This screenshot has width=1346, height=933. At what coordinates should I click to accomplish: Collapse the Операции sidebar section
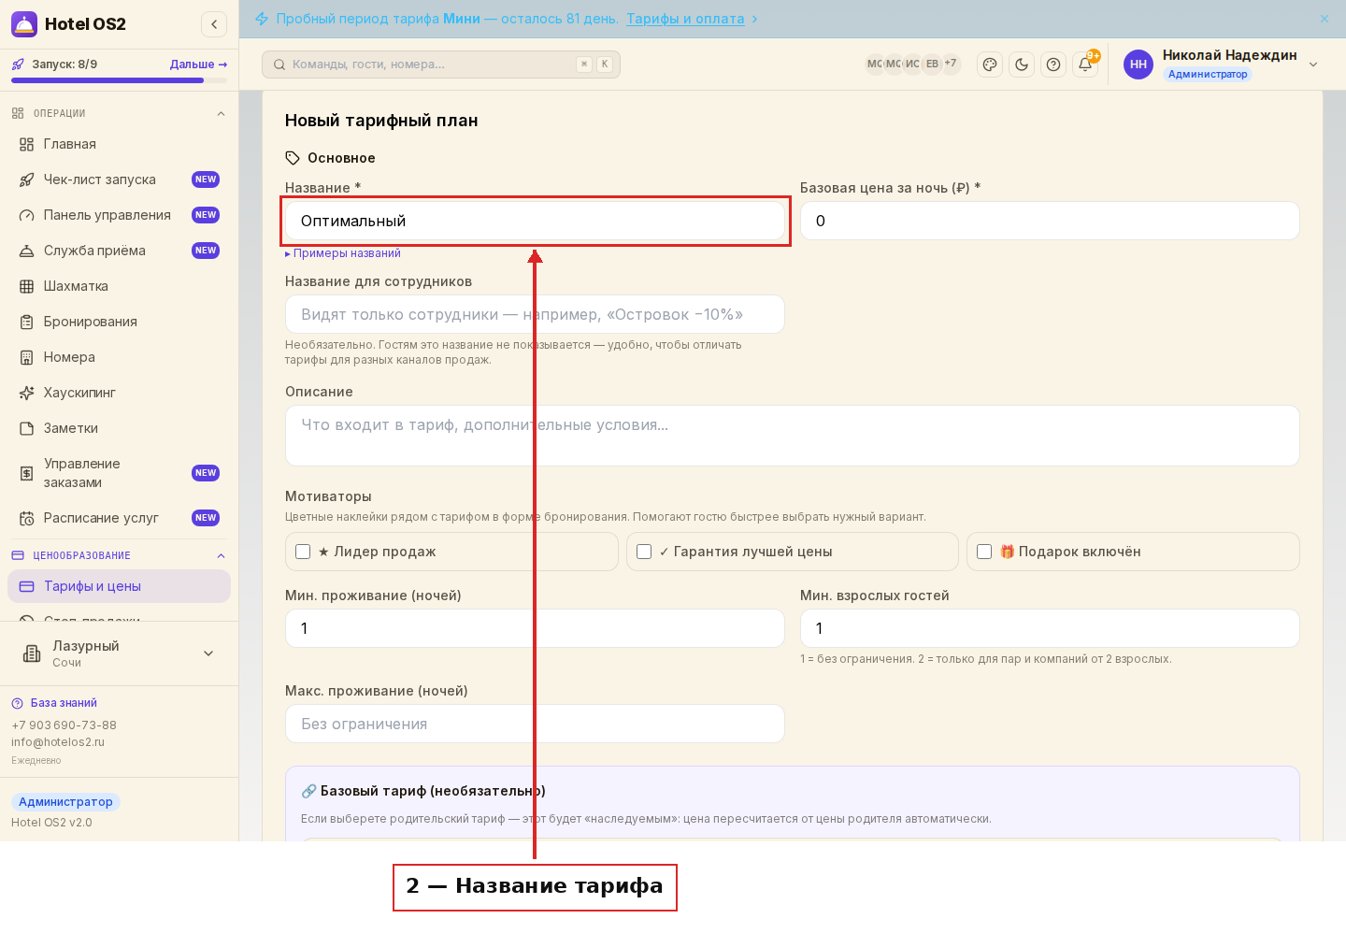click(x=222, y=114)
